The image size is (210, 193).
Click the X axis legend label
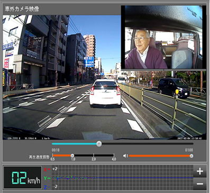pyautogui.click(x=47, y=170)
